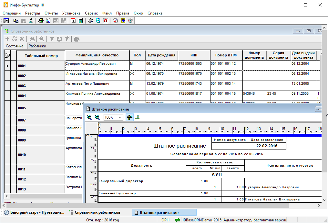
Task: Open the Реестры menu
Action: 33,13
